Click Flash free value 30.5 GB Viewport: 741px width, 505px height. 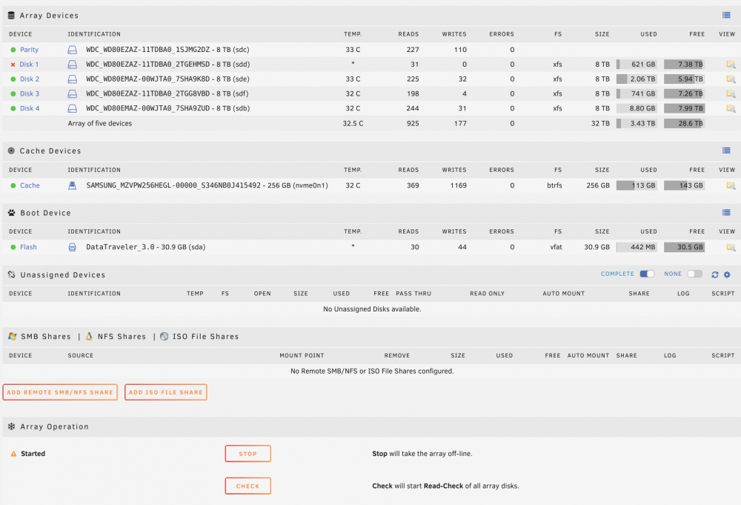[684, 247]
